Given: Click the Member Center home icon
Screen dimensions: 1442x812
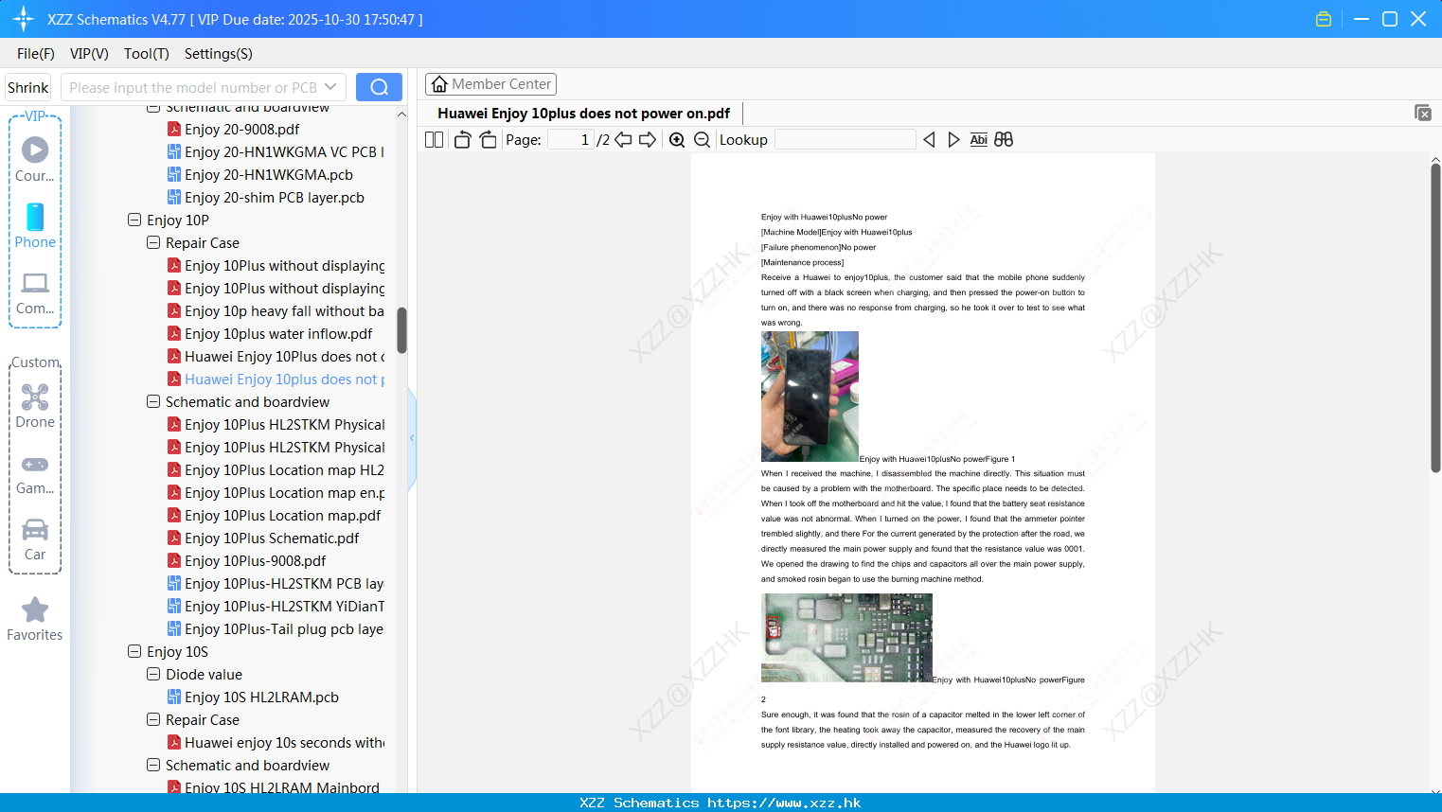Looking at the screenshot, I should 439,84.
